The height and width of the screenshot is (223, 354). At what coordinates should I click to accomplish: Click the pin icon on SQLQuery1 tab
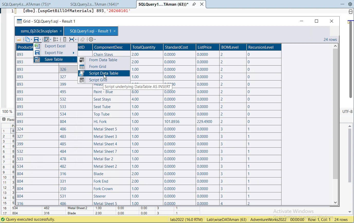click(x=194, y=4)
